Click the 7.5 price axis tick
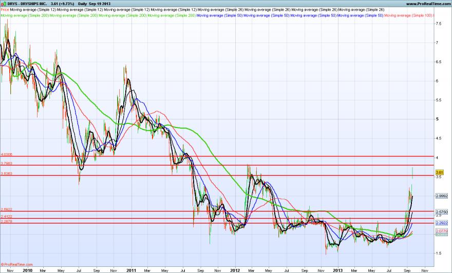Screen dimensions: 452x273 point(439,24)
